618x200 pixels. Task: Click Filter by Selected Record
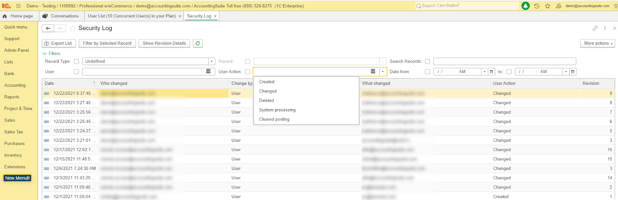(x=107, y=43)
